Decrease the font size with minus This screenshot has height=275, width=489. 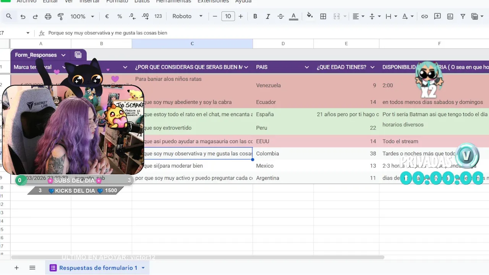(x=215, y=16)
